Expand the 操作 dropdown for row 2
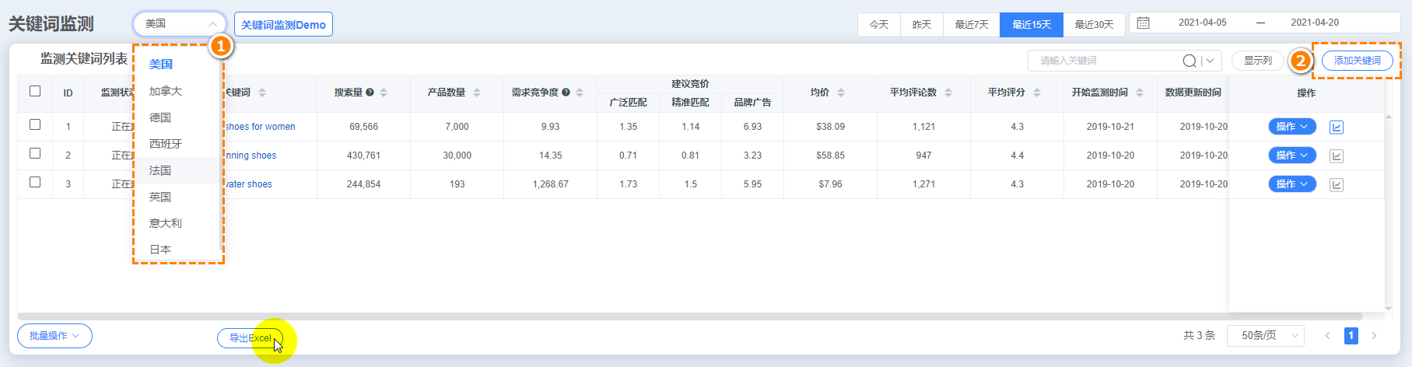Image resolution: width=1412 pixels, height=367 pixels. click(1292, 156)
